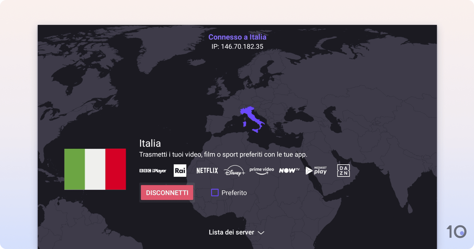Viewport: 474px width, 249px height.
Task: Click the IP address 146.70.182.35
Action: click(x=237, y=46)
